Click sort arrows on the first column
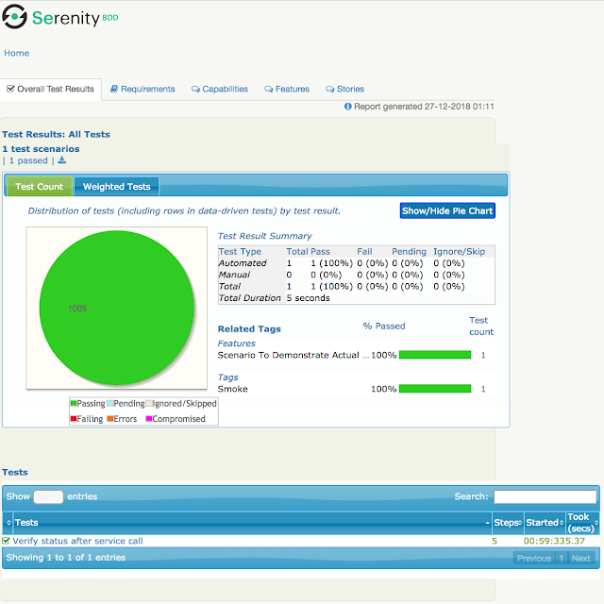604x604 pixels. coord(8,522)
